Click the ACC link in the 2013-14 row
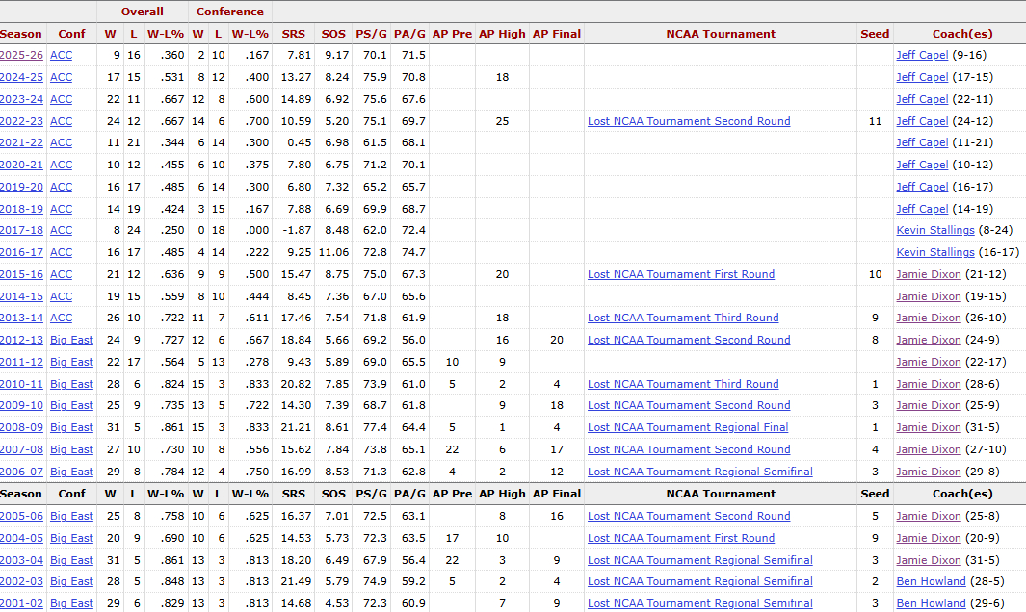 [x=61, y=318]
